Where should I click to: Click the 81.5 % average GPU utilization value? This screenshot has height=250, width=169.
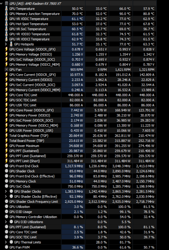coord(149,207)
